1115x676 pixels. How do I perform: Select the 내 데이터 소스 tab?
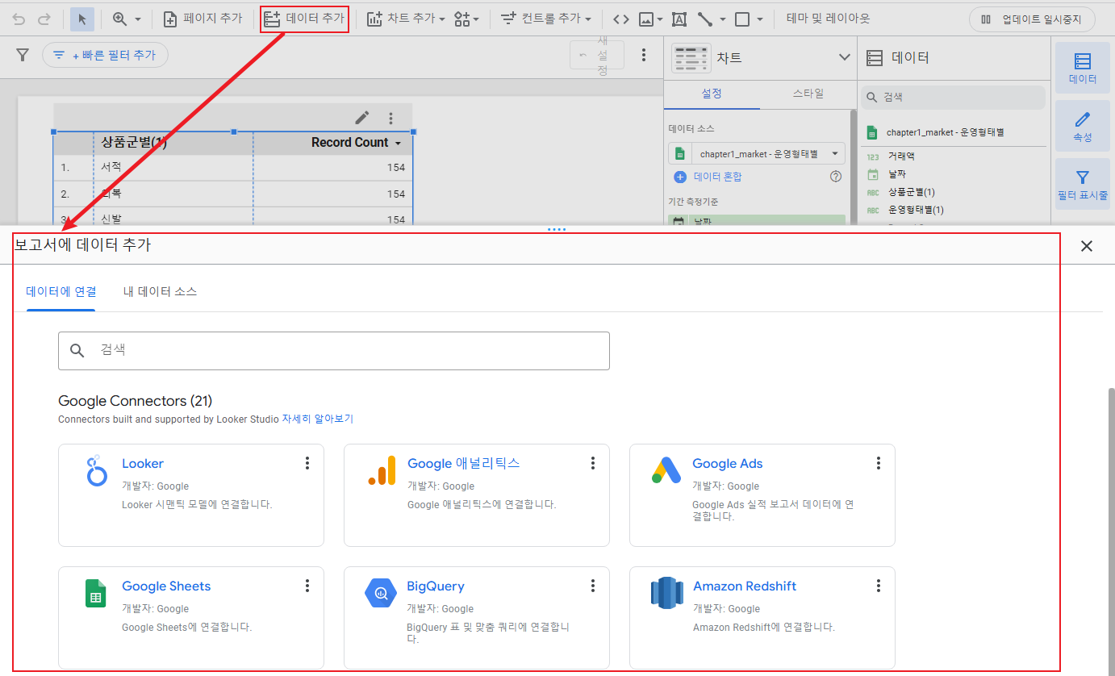(160, 291)
